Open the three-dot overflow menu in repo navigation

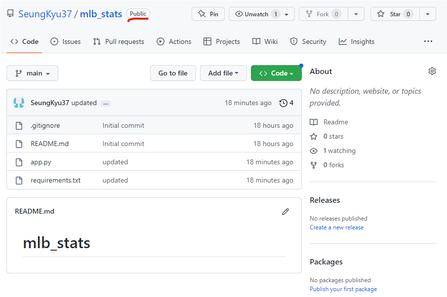(428, 41)
